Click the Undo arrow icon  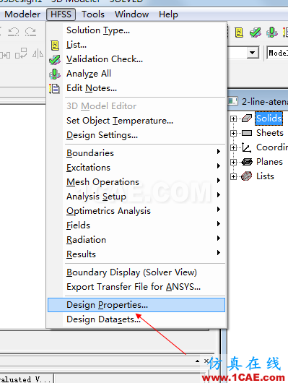pos(14,32)
